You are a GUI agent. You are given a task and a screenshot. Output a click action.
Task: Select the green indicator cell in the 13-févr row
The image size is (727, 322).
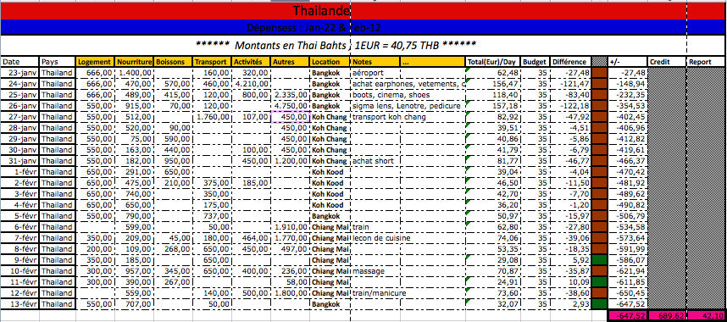point(600,304)
